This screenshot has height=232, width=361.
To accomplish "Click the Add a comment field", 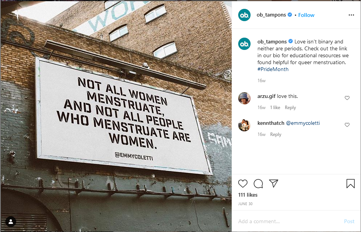I will click(x=289, y=221).
